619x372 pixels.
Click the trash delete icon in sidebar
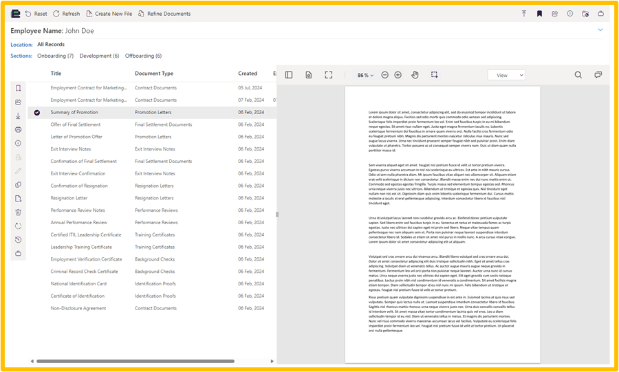click(19, 212)
